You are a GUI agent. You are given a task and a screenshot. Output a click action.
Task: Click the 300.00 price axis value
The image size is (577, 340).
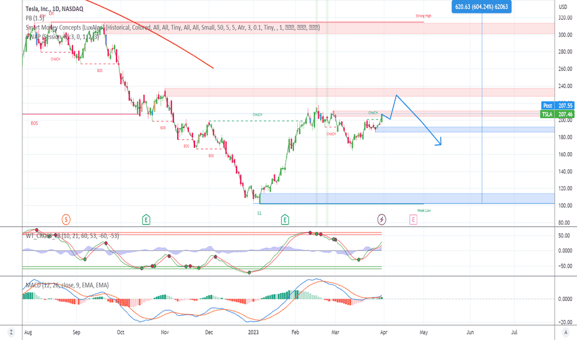(x=565, y=35)
